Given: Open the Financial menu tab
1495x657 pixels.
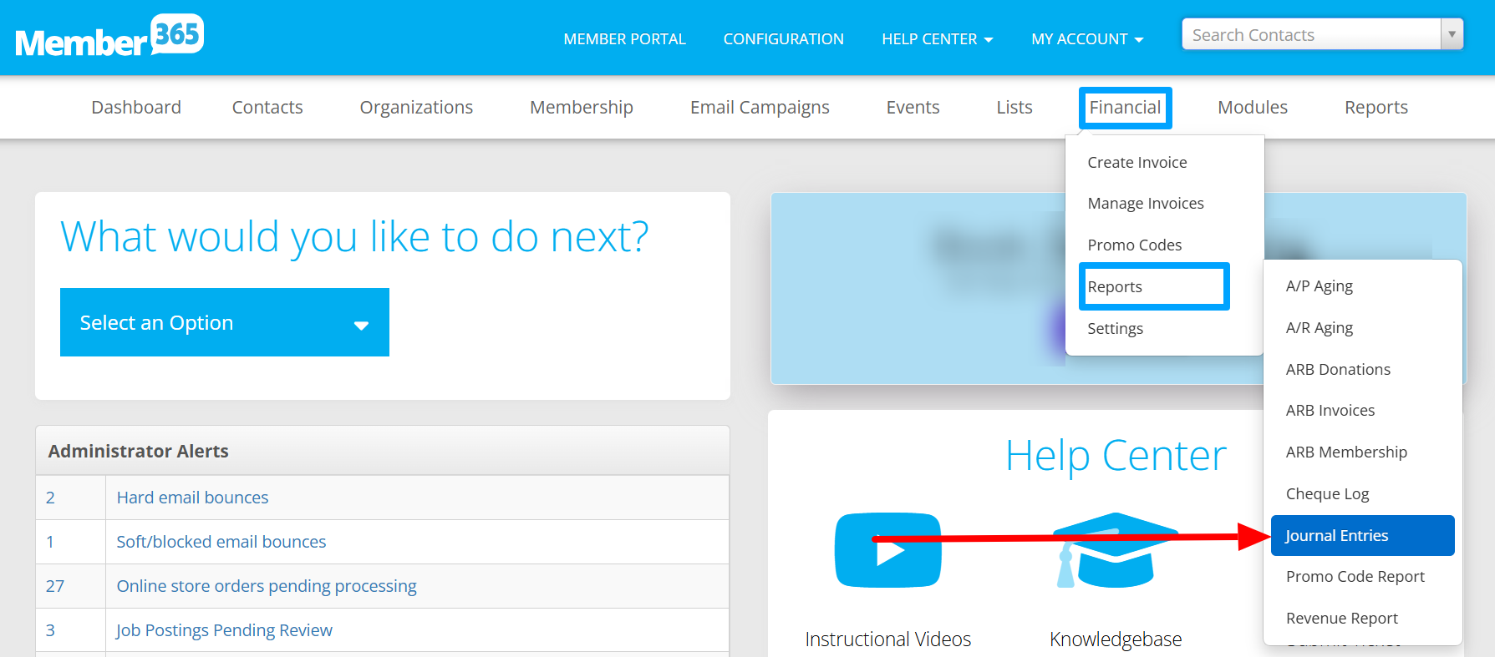Looking at the screenshot, I should point(1125,107).
